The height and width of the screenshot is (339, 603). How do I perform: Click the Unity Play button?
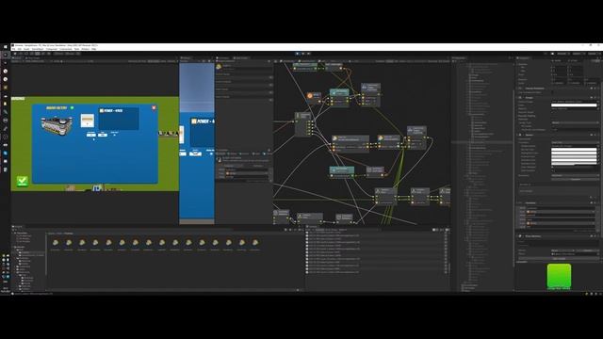(298, 54)
